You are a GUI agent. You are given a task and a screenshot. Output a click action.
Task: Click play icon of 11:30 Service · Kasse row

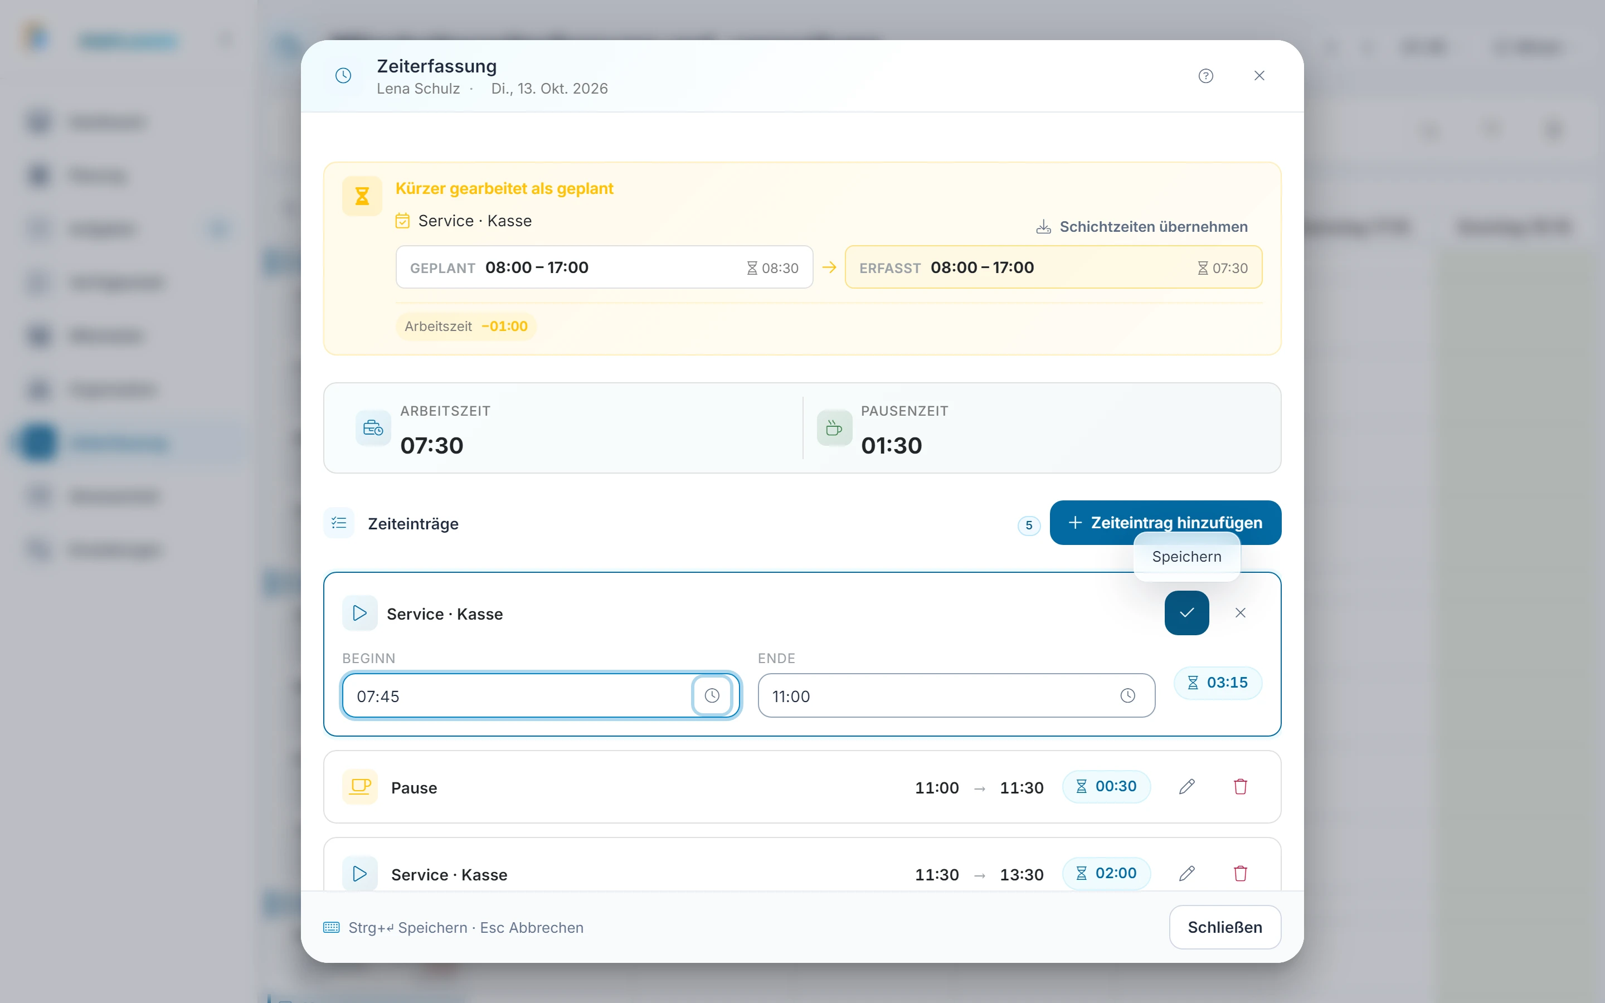[x=360, y=874]
